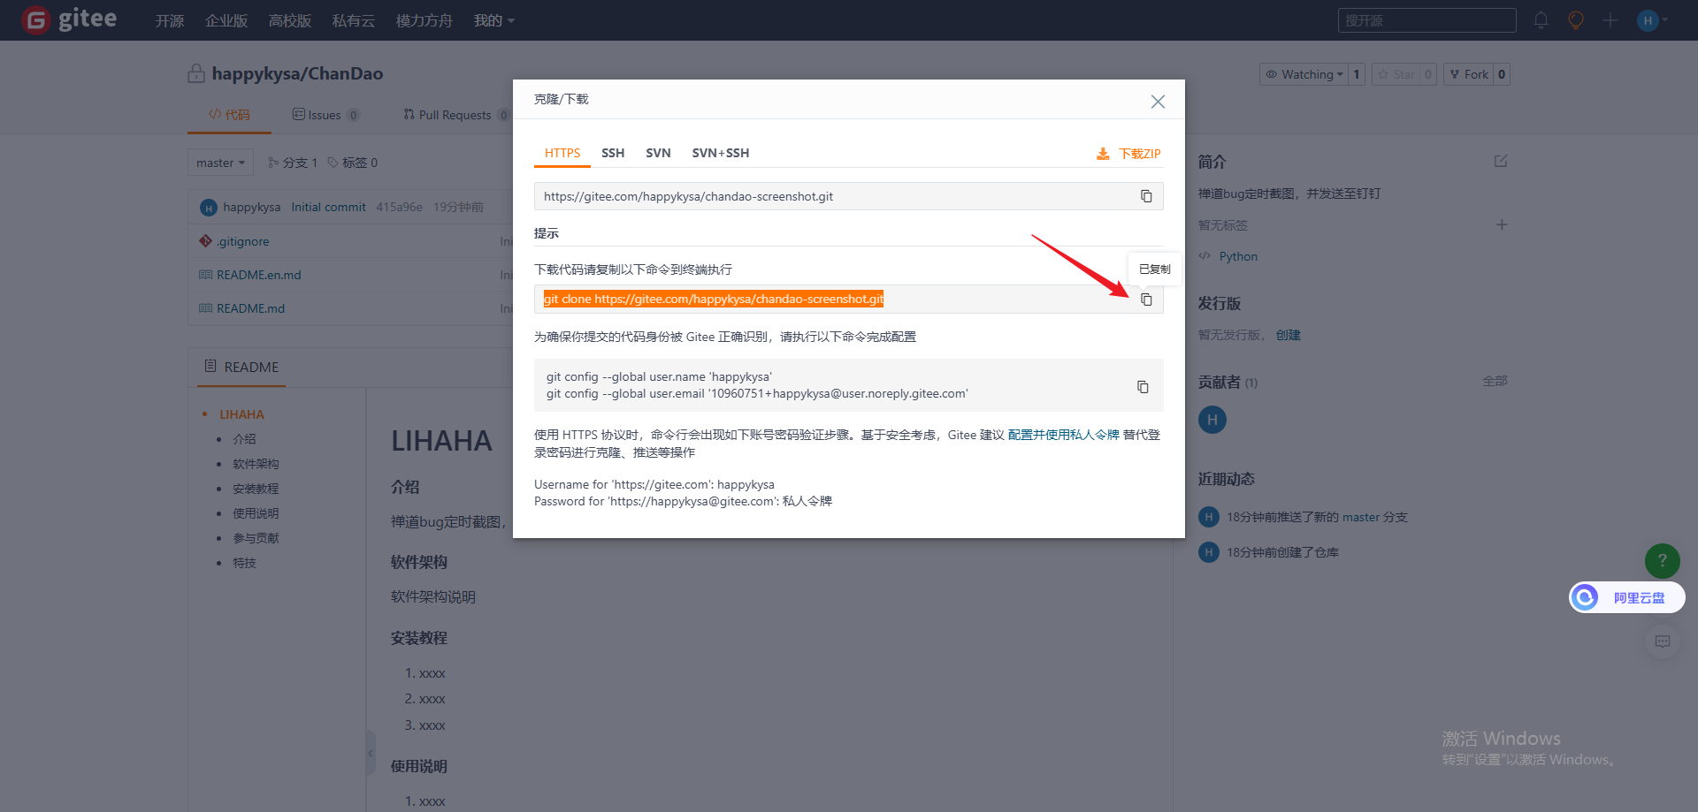Copy the HTTPS repository URL
This screenshot has height=812, width=1698.
click(x=1146, y=196)
